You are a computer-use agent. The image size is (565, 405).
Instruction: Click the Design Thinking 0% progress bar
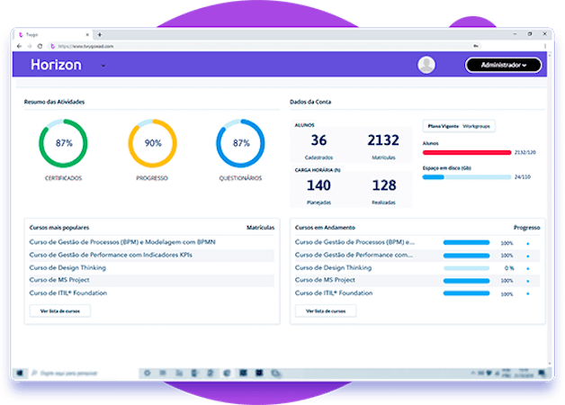467,268
